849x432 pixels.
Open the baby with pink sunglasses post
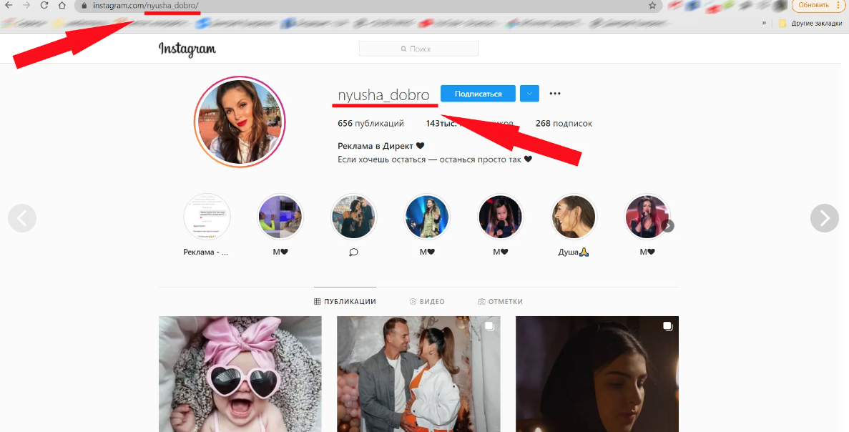pos(240,374)
